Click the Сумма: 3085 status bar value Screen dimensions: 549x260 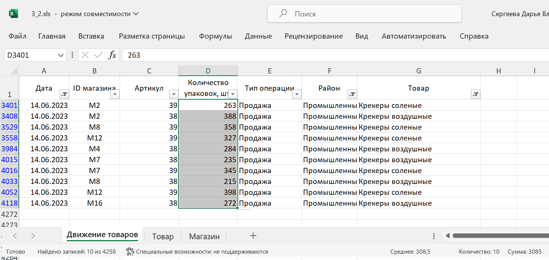pos(525,252)
